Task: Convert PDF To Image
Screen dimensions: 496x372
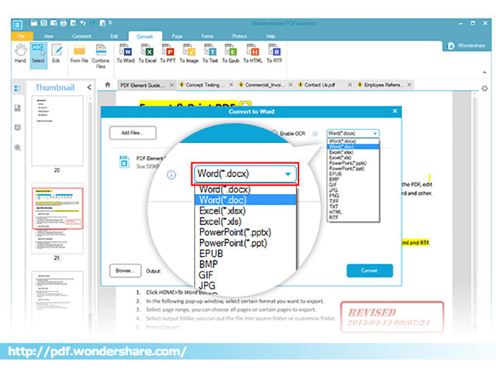Action: [189, 54]
